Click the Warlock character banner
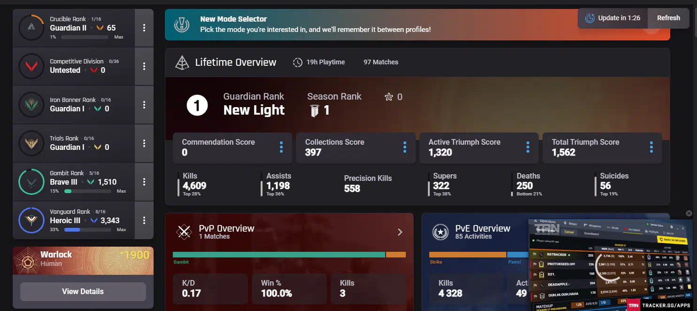The width and height of the screenshot is (697, 311). [83, 261]
